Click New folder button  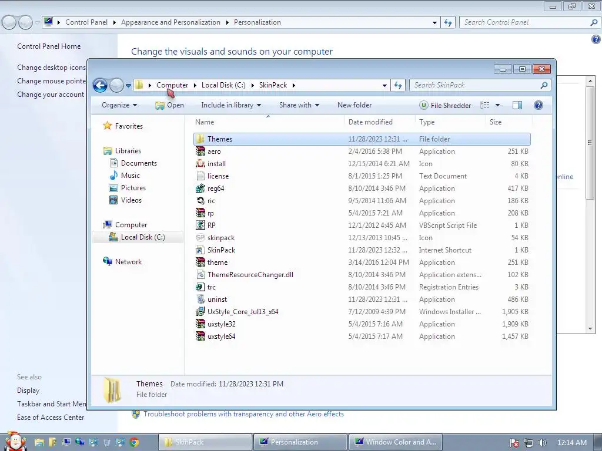pos(354,105)
